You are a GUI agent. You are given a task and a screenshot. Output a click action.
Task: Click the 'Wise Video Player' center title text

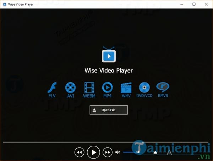point(109,71)
